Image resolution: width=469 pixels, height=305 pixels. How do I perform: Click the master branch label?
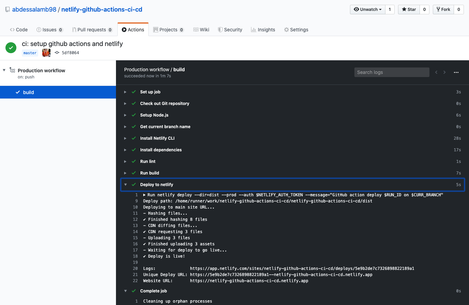[x=30, y=53]
